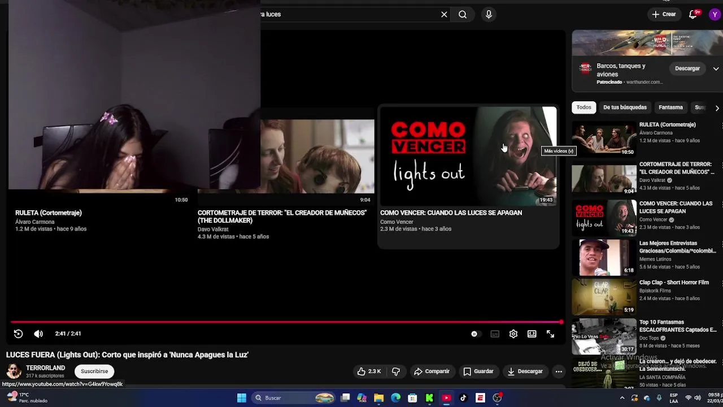This screenshot has width=723, height=407.
Task: Open Microsoft Store from taskbar
Action: (x=412, y=398)
